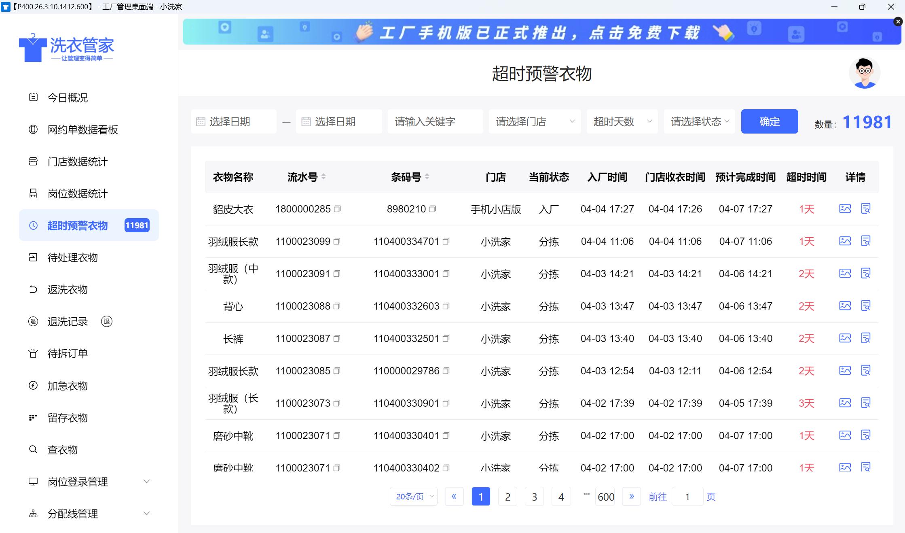Click the keyword search input field
905x533 pixels.
point(435,121)
